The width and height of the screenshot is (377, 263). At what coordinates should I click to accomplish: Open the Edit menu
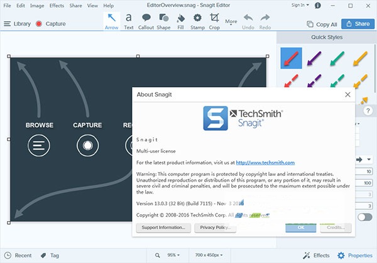[21, 6]
